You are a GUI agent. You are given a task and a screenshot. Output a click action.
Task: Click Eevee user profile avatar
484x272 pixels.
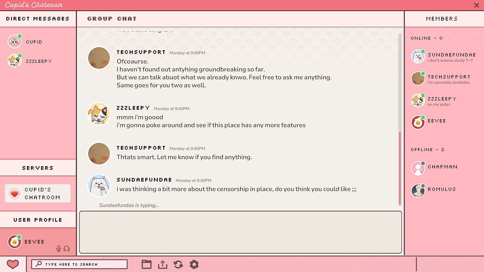tap(14, 242)
